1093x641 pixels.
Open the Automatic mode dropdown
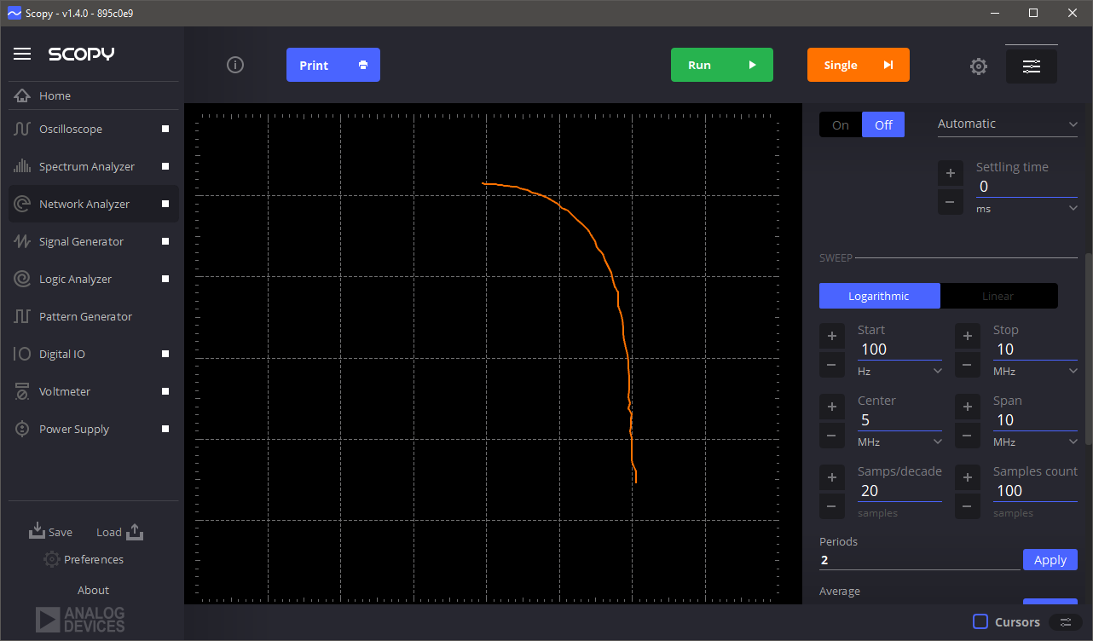[x=1008, y=124]
